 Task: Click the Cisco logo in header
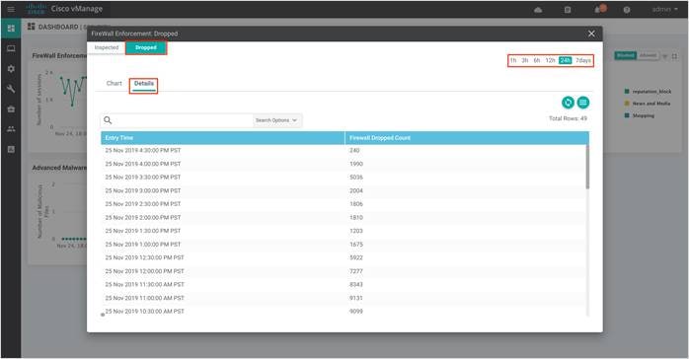tap(37, 9)
